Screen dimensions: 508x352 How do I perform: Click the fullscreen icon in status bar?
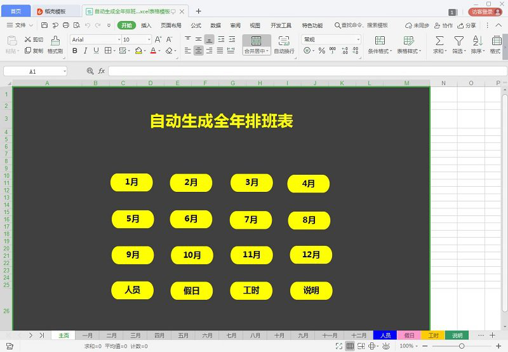click(x=339, y=346)
